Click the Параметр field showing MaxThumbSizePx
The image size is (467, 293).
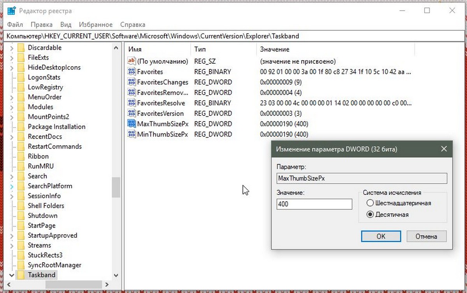click(x=362, y=178)
